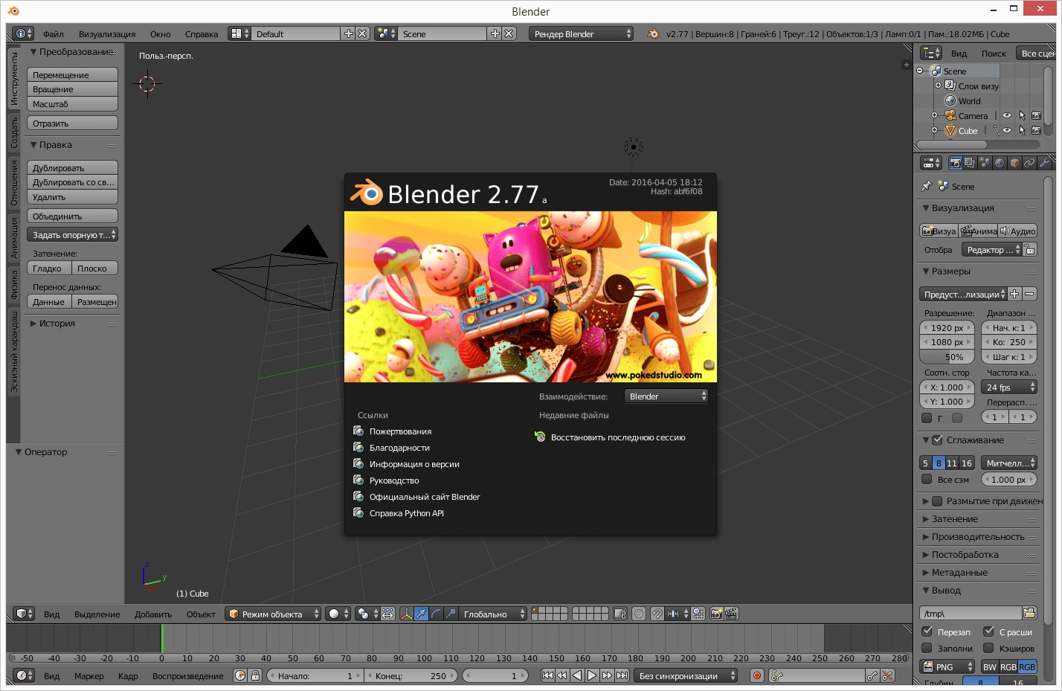Open the Modifiers wrench tab
The height and width of the screenshot is (691, 1062).
coord(1044,163)
